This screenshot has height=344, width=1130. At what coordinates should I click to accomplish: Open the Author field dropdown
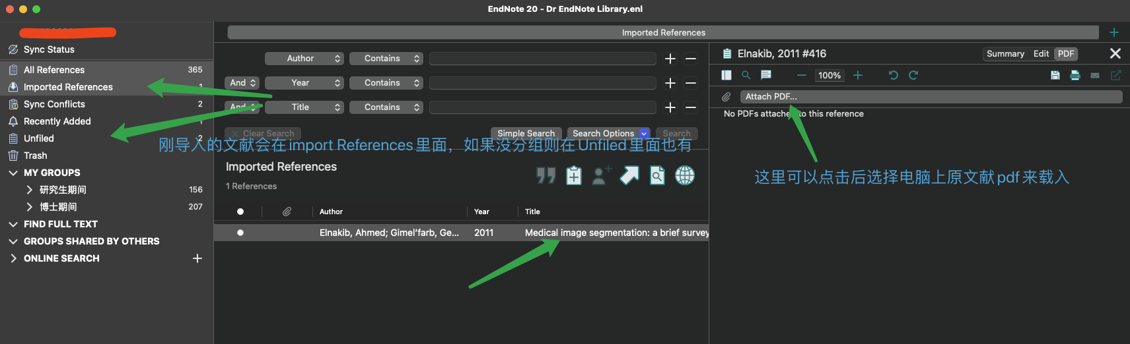[304, 59]
